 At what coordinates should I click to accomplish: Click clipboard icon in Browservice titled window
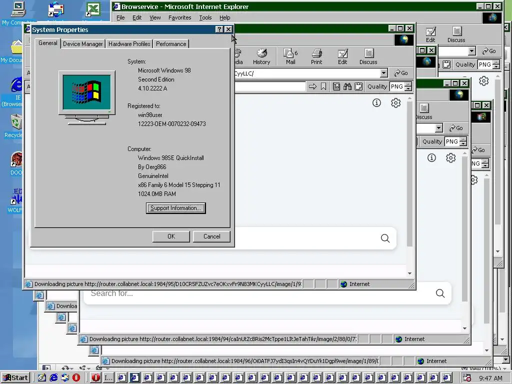(x=446, y=64)
